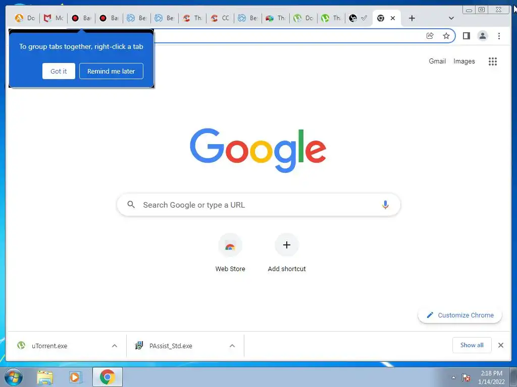
Task: Open a new tab with plus button
Action: pos(412,18)
